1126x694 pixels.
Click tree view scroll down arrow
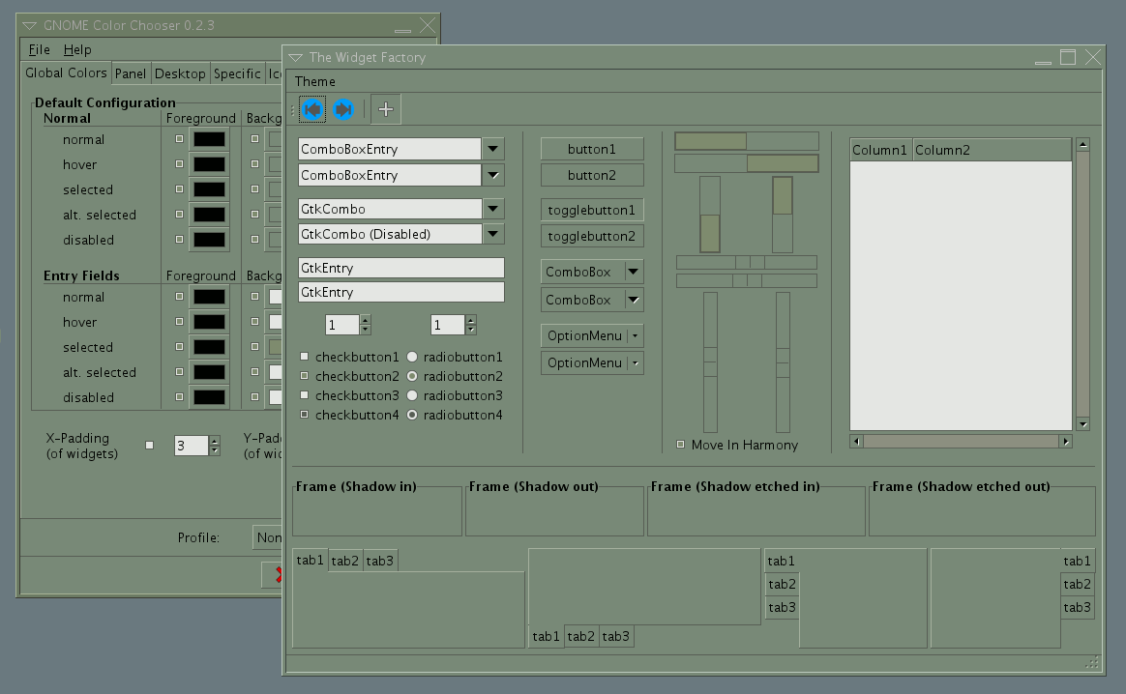pos(1082,424)
